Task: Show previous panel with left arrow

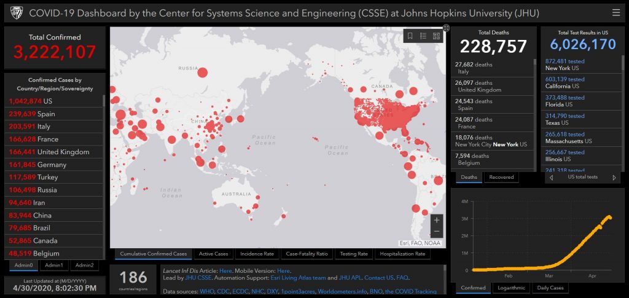Action: 550,178
